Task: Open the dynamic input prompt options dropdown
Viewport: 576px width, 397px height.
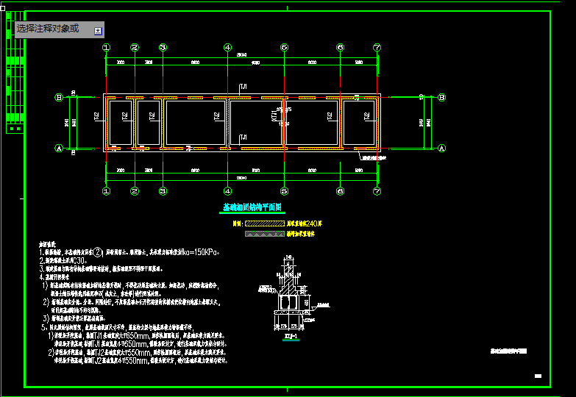Action: 97,30
